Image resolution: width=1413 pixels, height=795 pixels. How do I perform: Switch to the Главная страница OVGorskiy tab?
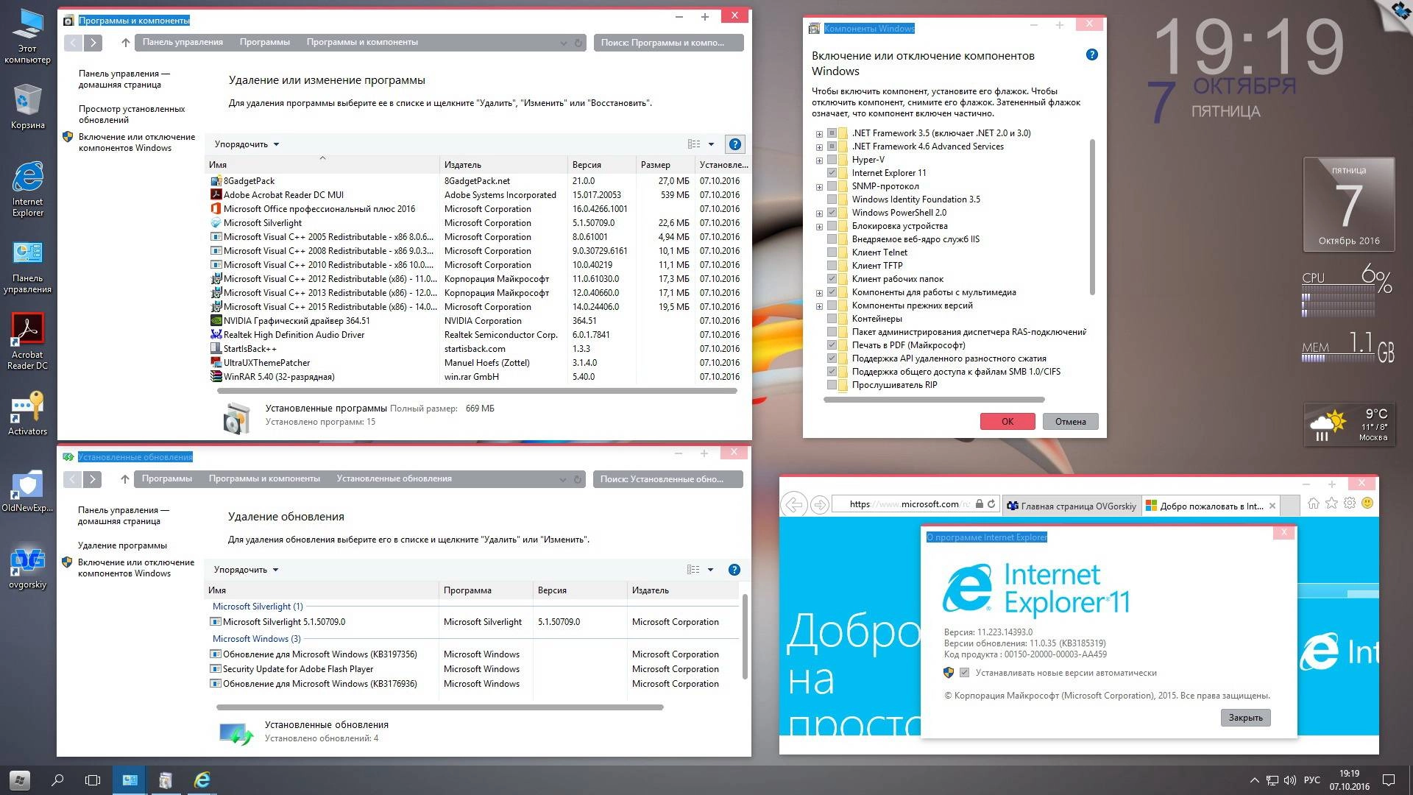pos(1069,506)
